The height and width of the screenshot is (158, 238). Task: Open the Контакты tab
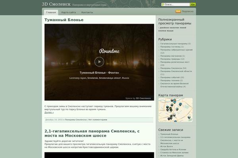pyautogui.click(x=87, y=12)
